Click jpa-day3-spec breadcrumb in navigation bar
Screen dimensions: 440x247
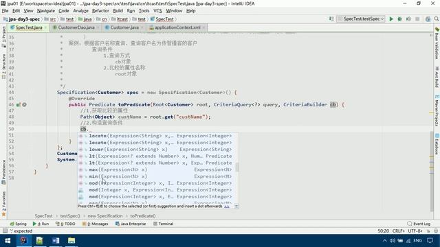21,19
